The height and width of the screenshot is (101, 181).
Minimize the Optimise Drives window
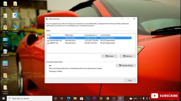pyautogui.click(x=122, y=19)
